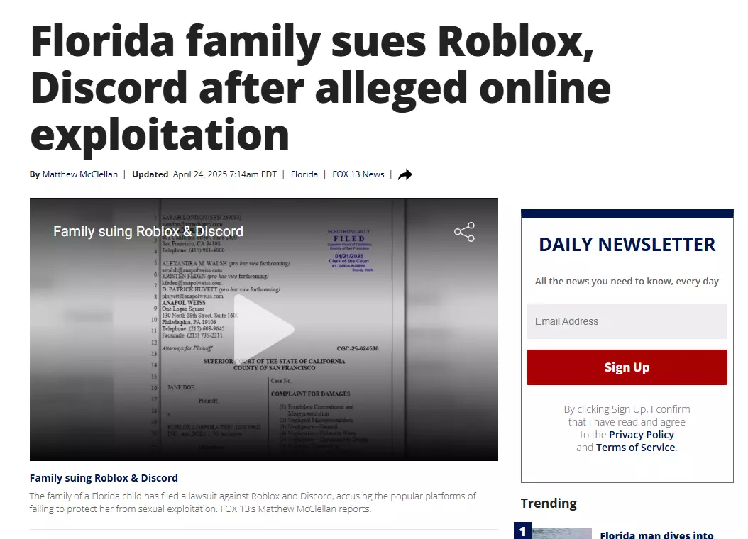Open the video share icon overlay
Viewport: 748px width, 539px height.
click(x=464, y=232)
